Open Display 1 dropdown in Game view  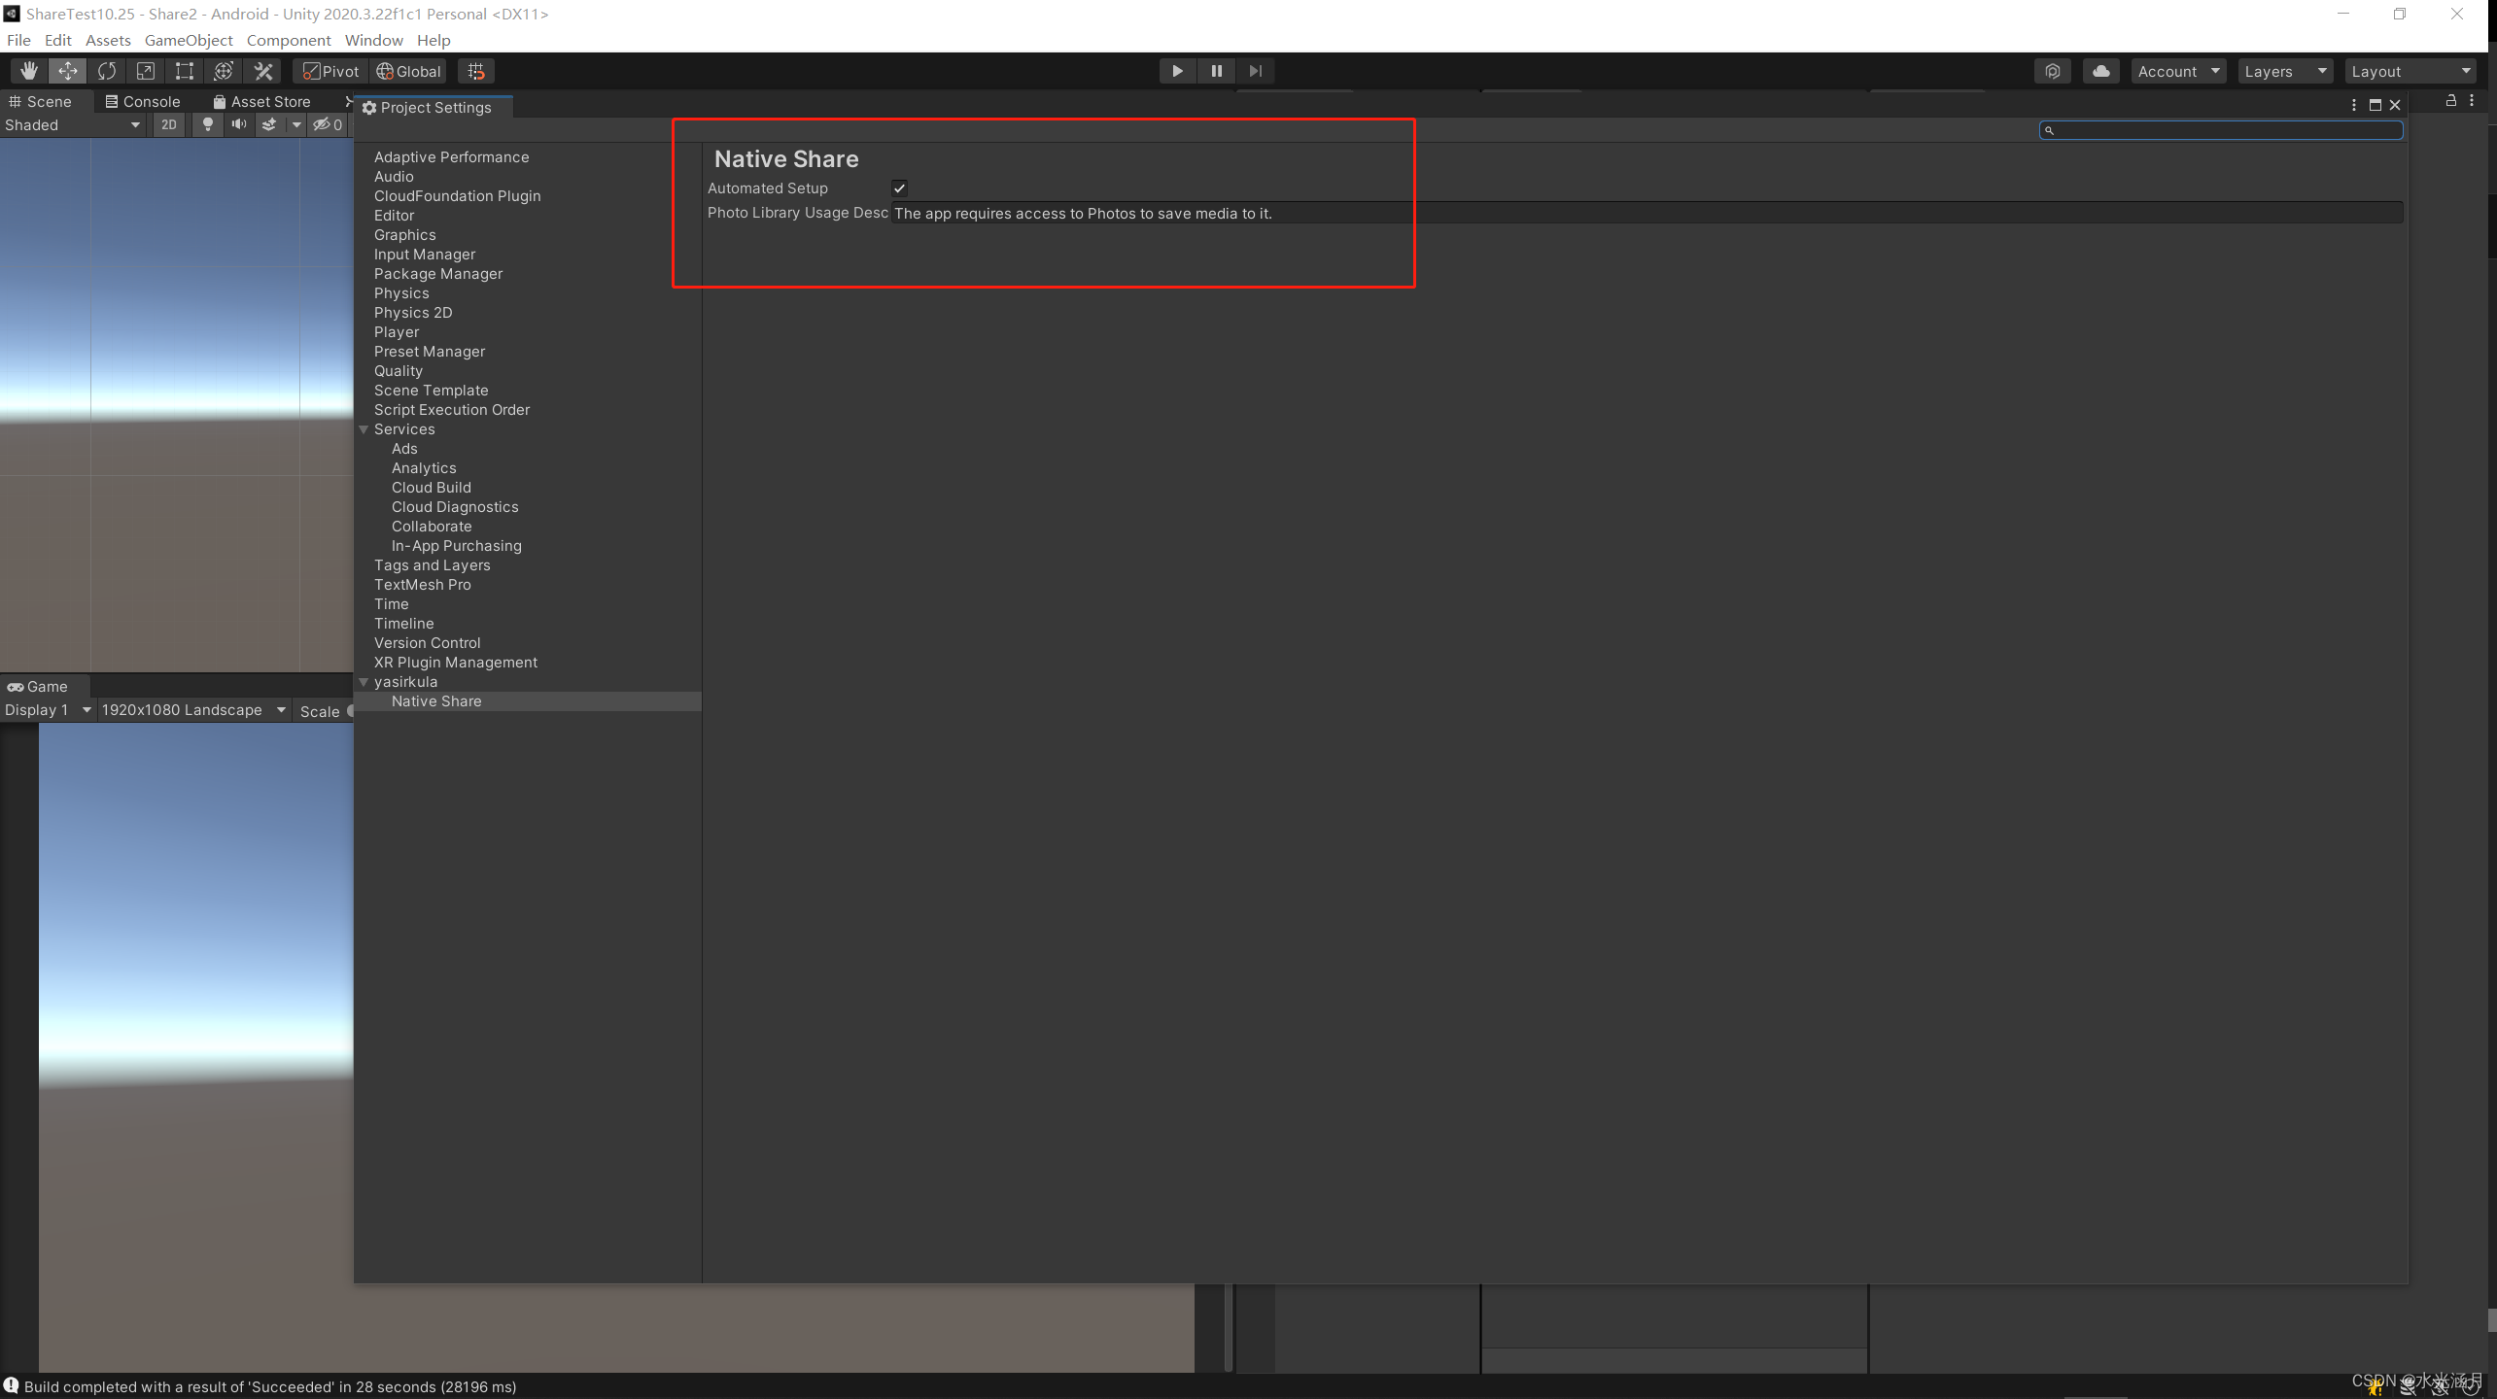(x=47, y=710)
